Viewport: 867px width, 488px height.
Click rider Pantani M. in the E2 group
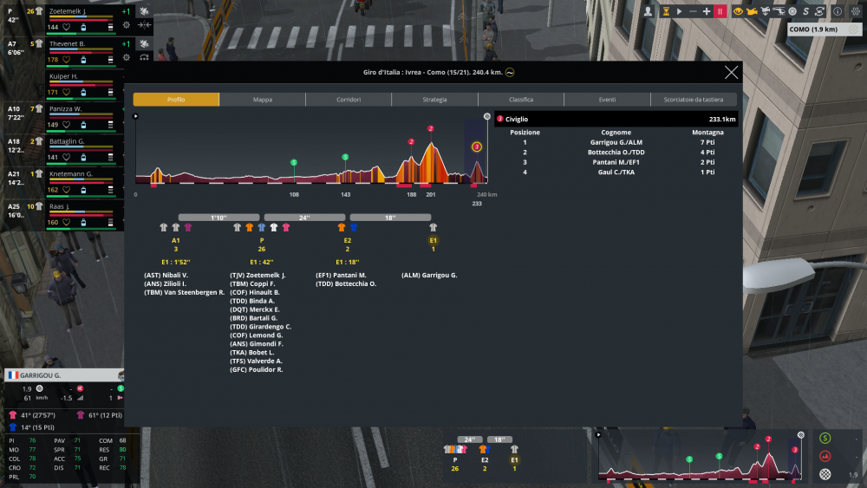click(341, 276)
